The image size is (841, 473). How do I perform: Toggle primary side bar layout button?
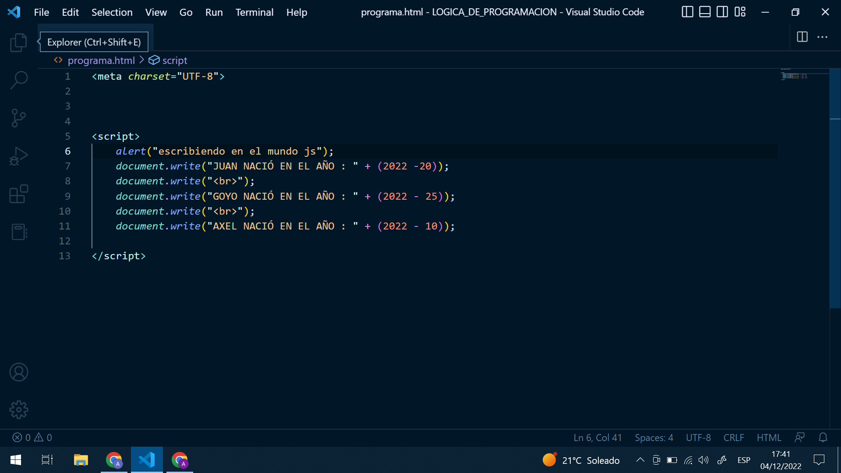pyautogui.click(x=687, y=12)
